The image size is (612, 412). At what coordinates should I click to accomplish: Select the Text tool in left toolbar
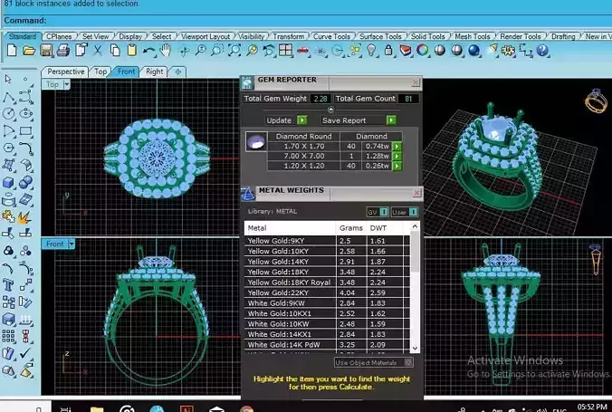tap(8, 284)
